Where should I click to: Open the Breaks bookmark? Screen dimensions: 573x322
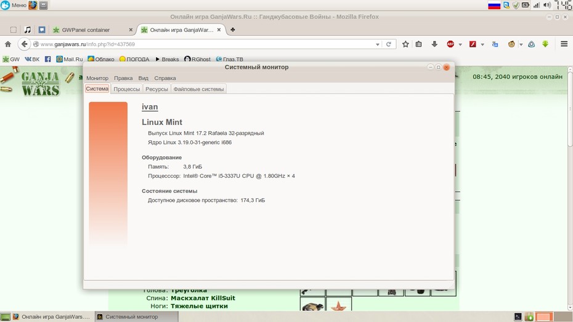click(x=167, y=59)
